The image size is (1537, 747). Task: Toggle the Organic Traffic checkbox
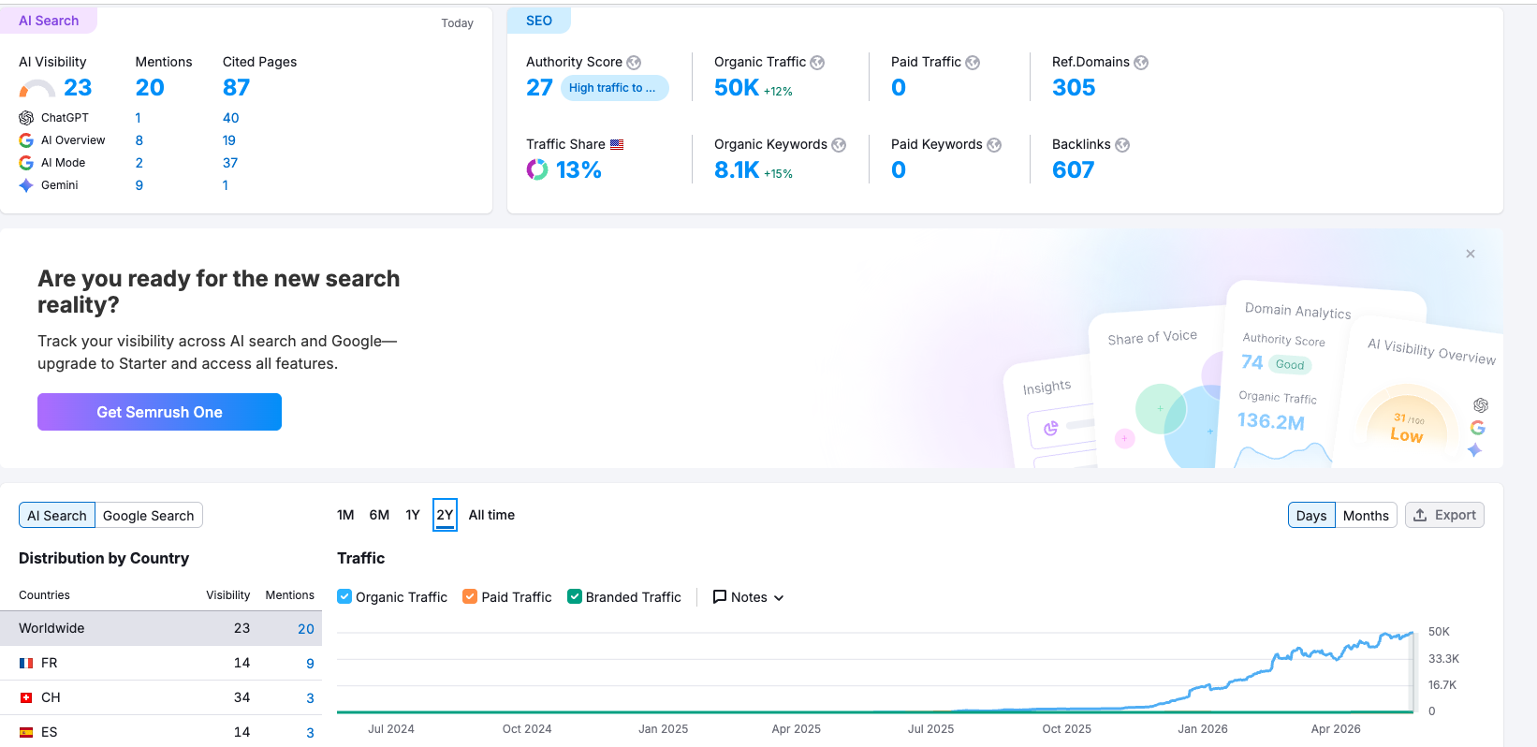tap(344, 596)
